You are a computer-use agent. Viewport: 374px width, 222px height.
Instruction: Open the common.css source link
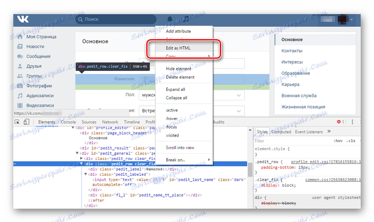(x=333, y=180)
